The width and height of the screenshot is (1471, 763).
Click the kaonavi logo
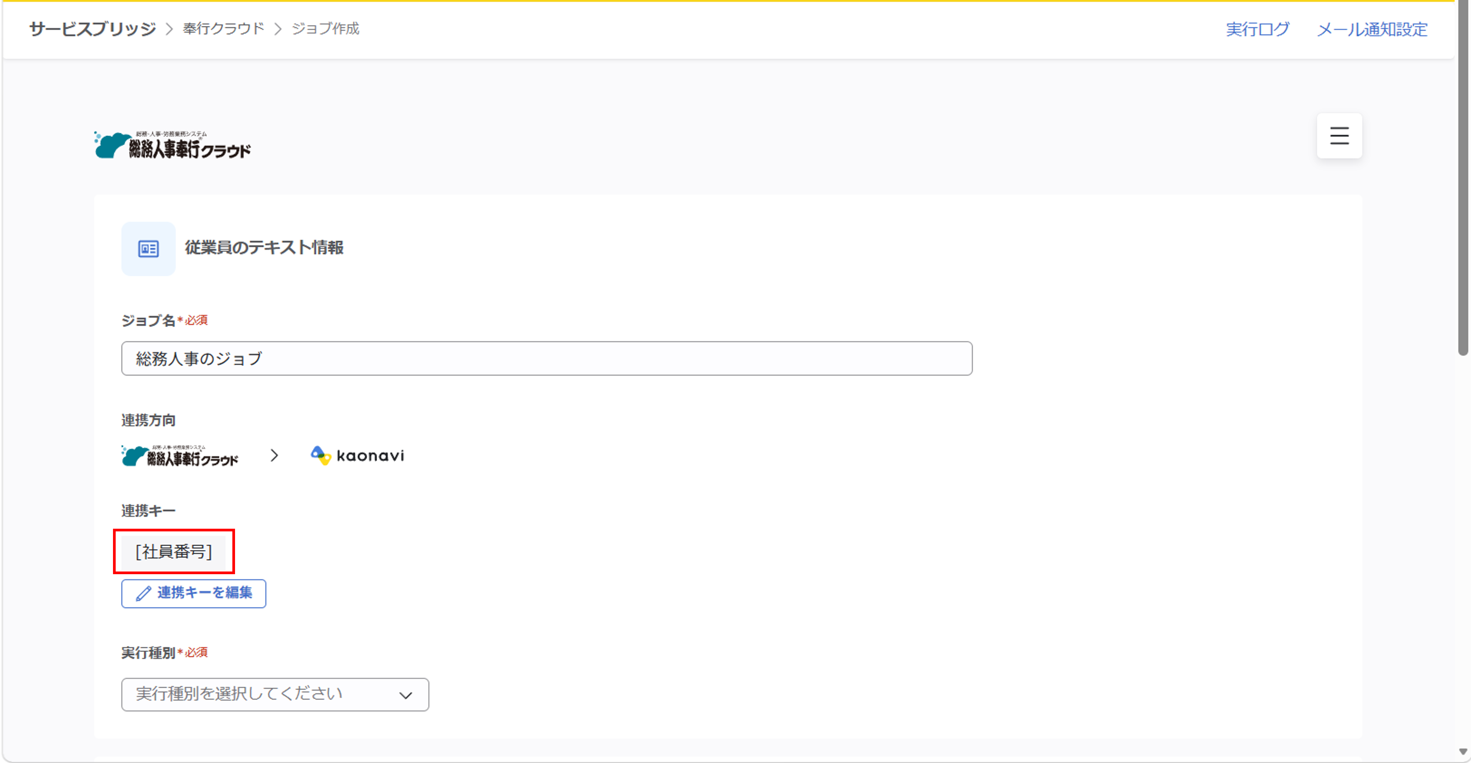[357, 456]
